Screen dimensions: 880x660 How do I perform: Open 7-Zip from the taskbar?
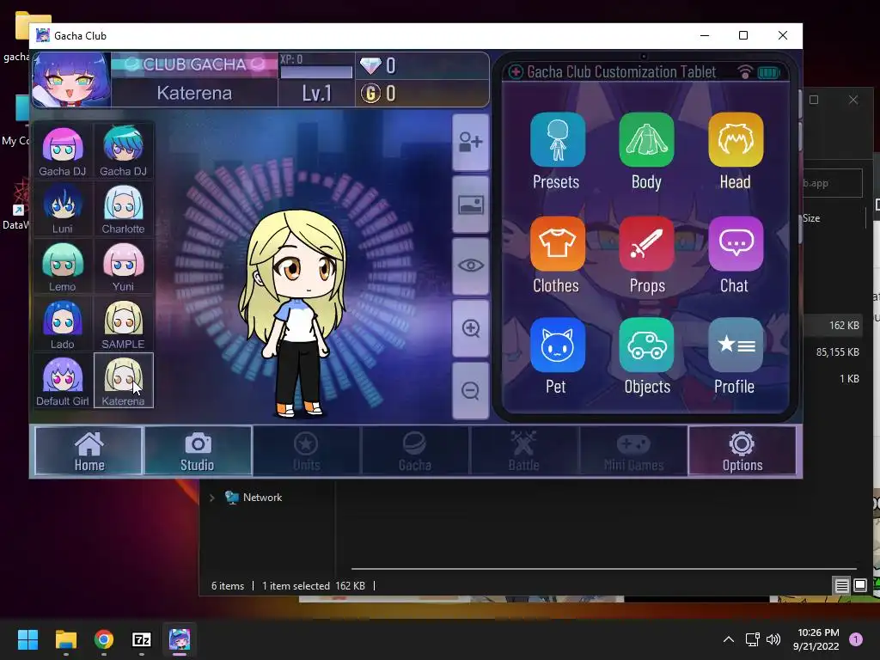(x=142, y=639)
